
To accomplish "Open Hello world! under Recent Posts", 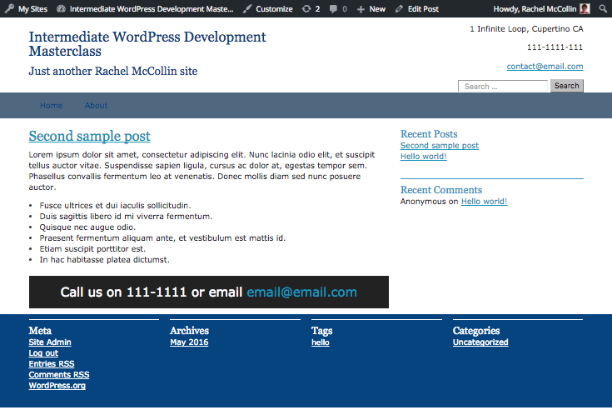I will pyautogui.click(x=424, y=157).
